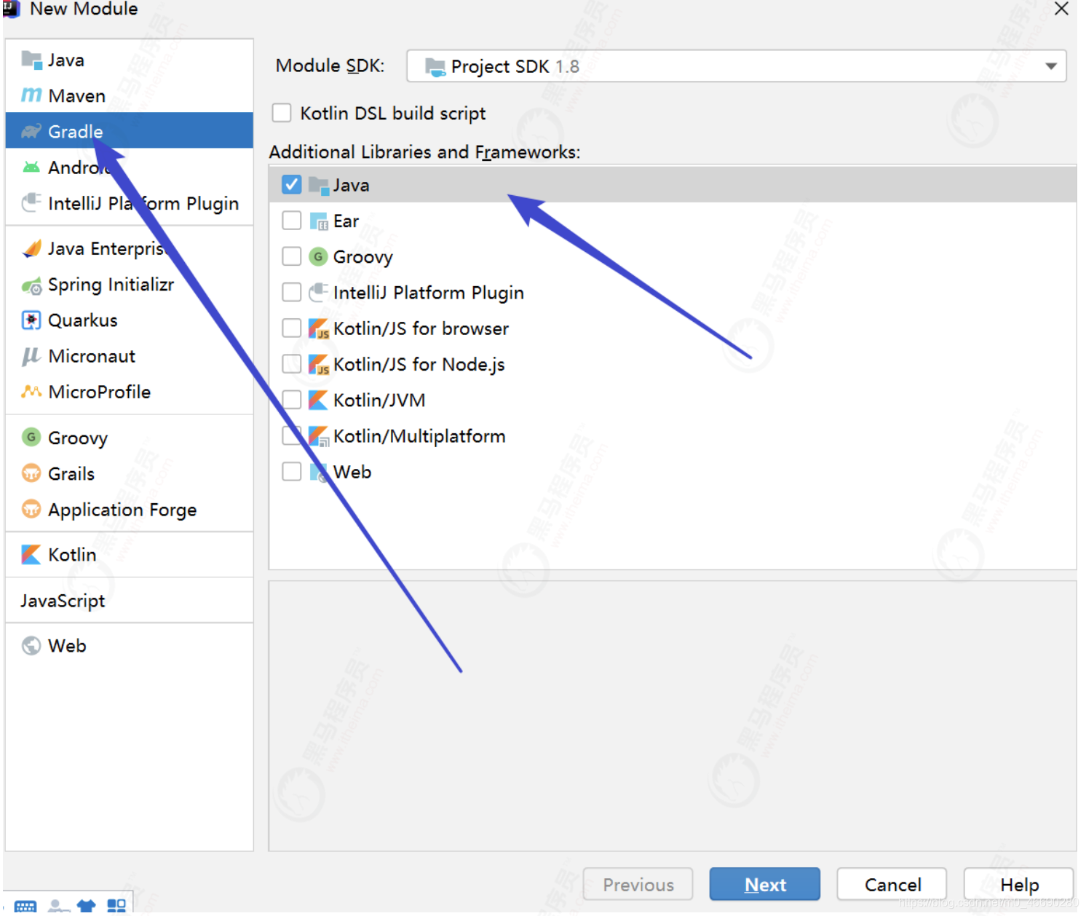Click 'Project SDK 1.8' text field
The height and width of the screenshot is (916, 1086).
[x=737, y=66]
